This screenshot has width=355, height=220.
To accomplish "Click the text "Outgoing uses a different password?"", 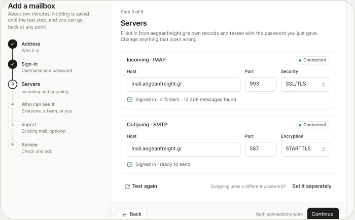I will pos(248,186).
